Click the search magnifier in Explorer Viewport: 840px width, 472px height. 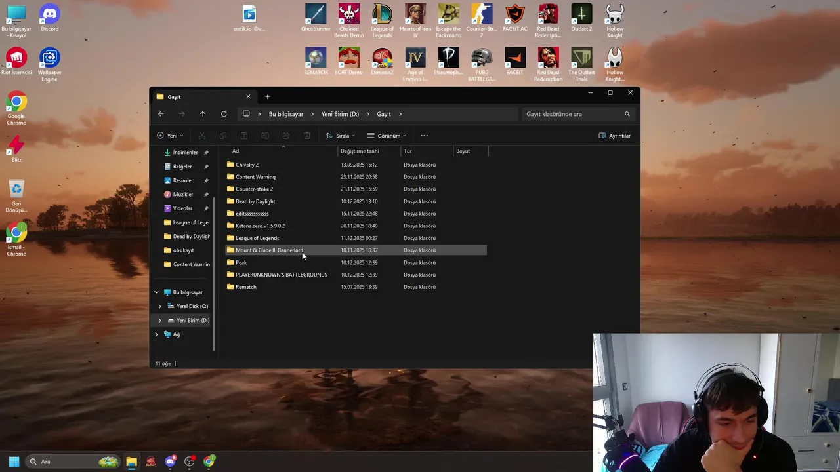tap(627, 114)
